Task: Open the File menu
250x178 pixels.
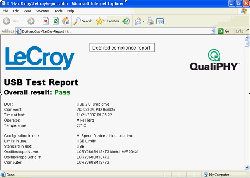Action: pos(5,11)
